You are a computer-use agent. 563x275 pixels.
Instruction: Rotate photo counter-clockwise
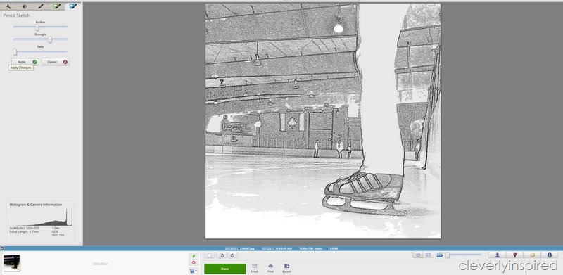click(222, 255)
